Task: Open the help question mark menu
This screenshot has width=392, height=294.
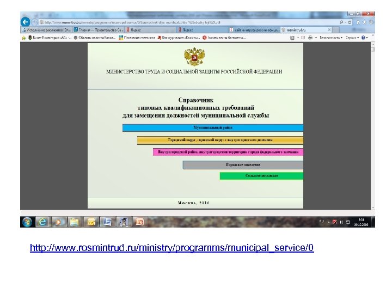Action: (364, 38)
